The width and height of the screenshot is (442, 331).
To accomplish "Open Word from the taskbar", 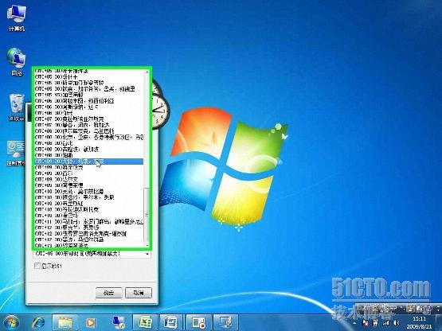I will [171, 322].
